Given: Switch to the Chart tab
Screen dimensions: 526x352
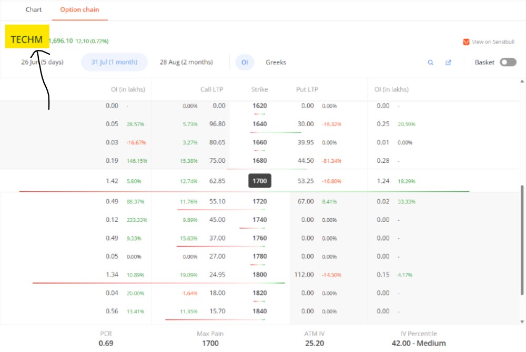Looking at the screenshot, I should [x=34, y=10].
